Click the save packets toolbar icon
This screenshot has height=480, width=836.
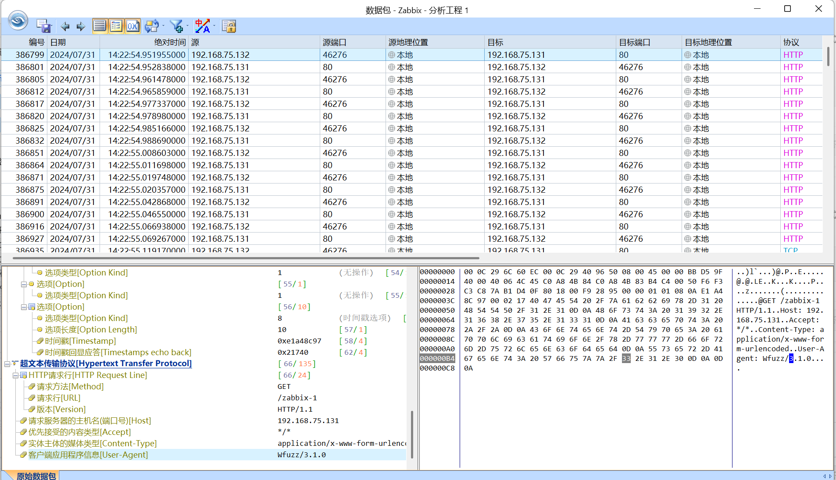click(43, 26)
